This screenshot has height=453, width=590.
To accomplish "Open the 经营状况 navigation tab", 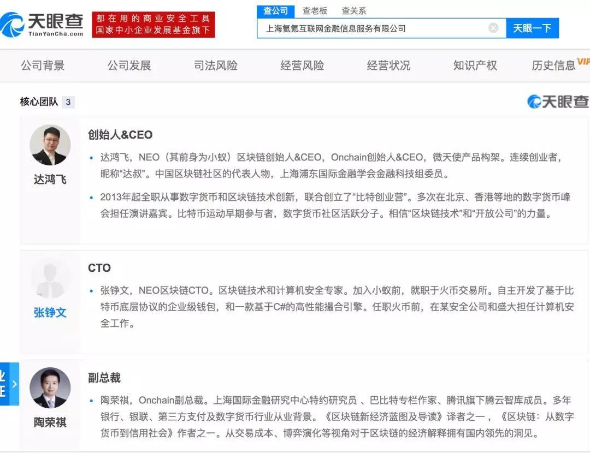I will click(389, 65).
